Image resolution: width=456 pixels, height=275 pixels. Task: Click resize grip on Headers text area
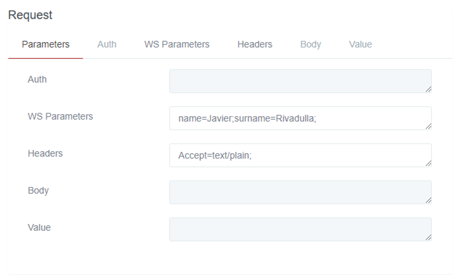(x=428, y=163)
